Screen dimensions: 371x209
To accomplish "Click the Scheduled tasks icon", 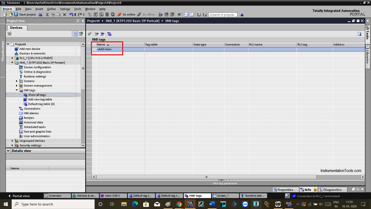I will [21, 127].
